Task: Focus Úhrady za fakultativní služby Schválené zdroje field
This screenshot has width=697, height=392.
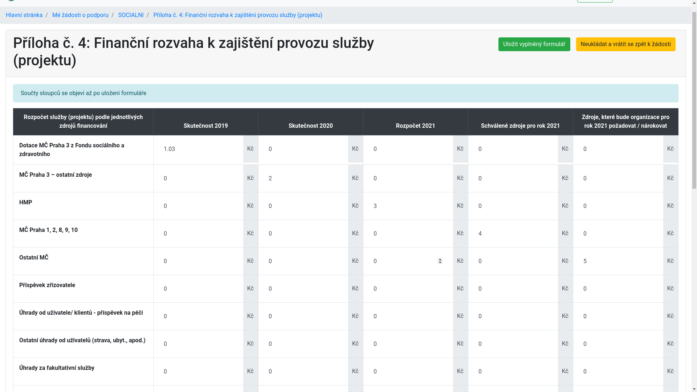Action: [513, 372]
